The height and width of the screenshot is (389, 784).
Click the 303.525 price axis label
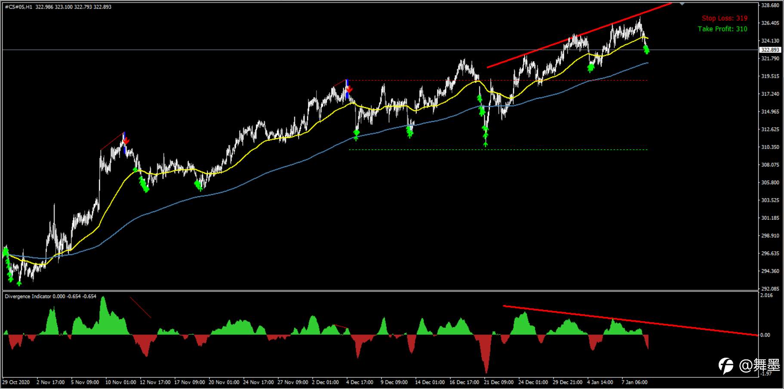[770, 200]
